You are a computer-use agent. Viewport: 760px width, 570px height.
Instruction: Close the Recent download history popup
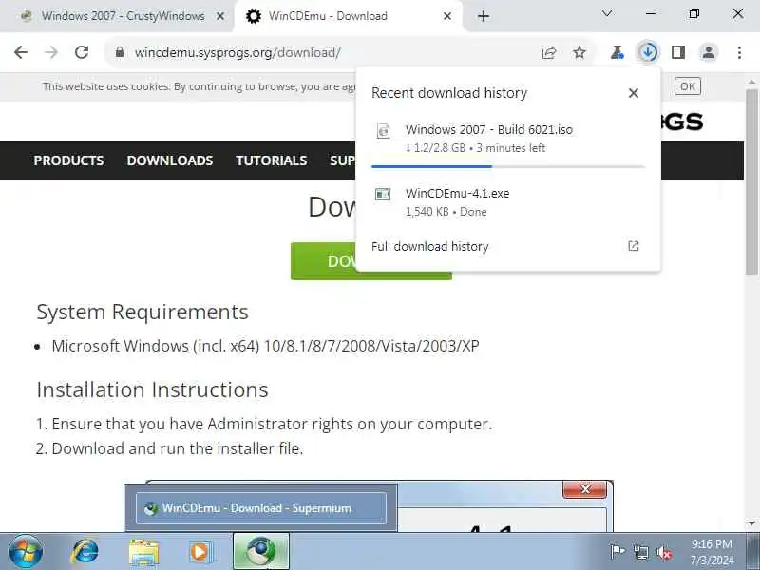click(633, 93)
